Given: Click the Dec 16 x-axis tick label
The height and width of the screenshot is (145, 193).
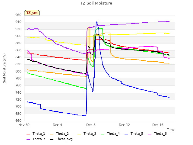Looking at the screenshot, I should click(x=158, y=125).
